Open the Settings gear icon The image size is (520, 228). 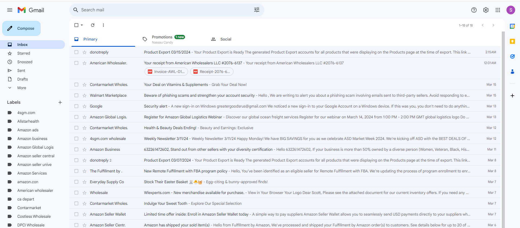(486, 10)
